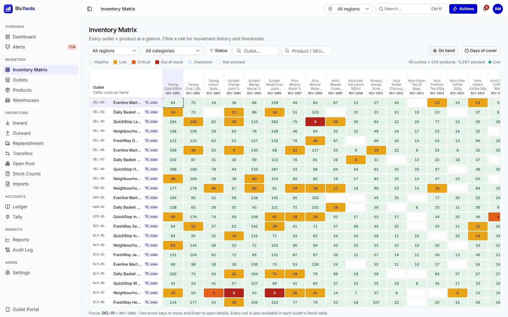The image size is (508, 317).
Task: Click the Critical legend swatch
Action: tap(134, 62)
